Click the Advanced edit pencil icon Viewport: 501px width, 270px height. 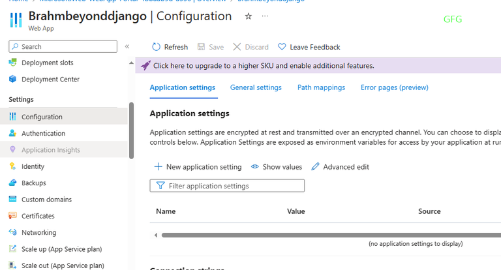pyautogui.click(x=315, y=167)
